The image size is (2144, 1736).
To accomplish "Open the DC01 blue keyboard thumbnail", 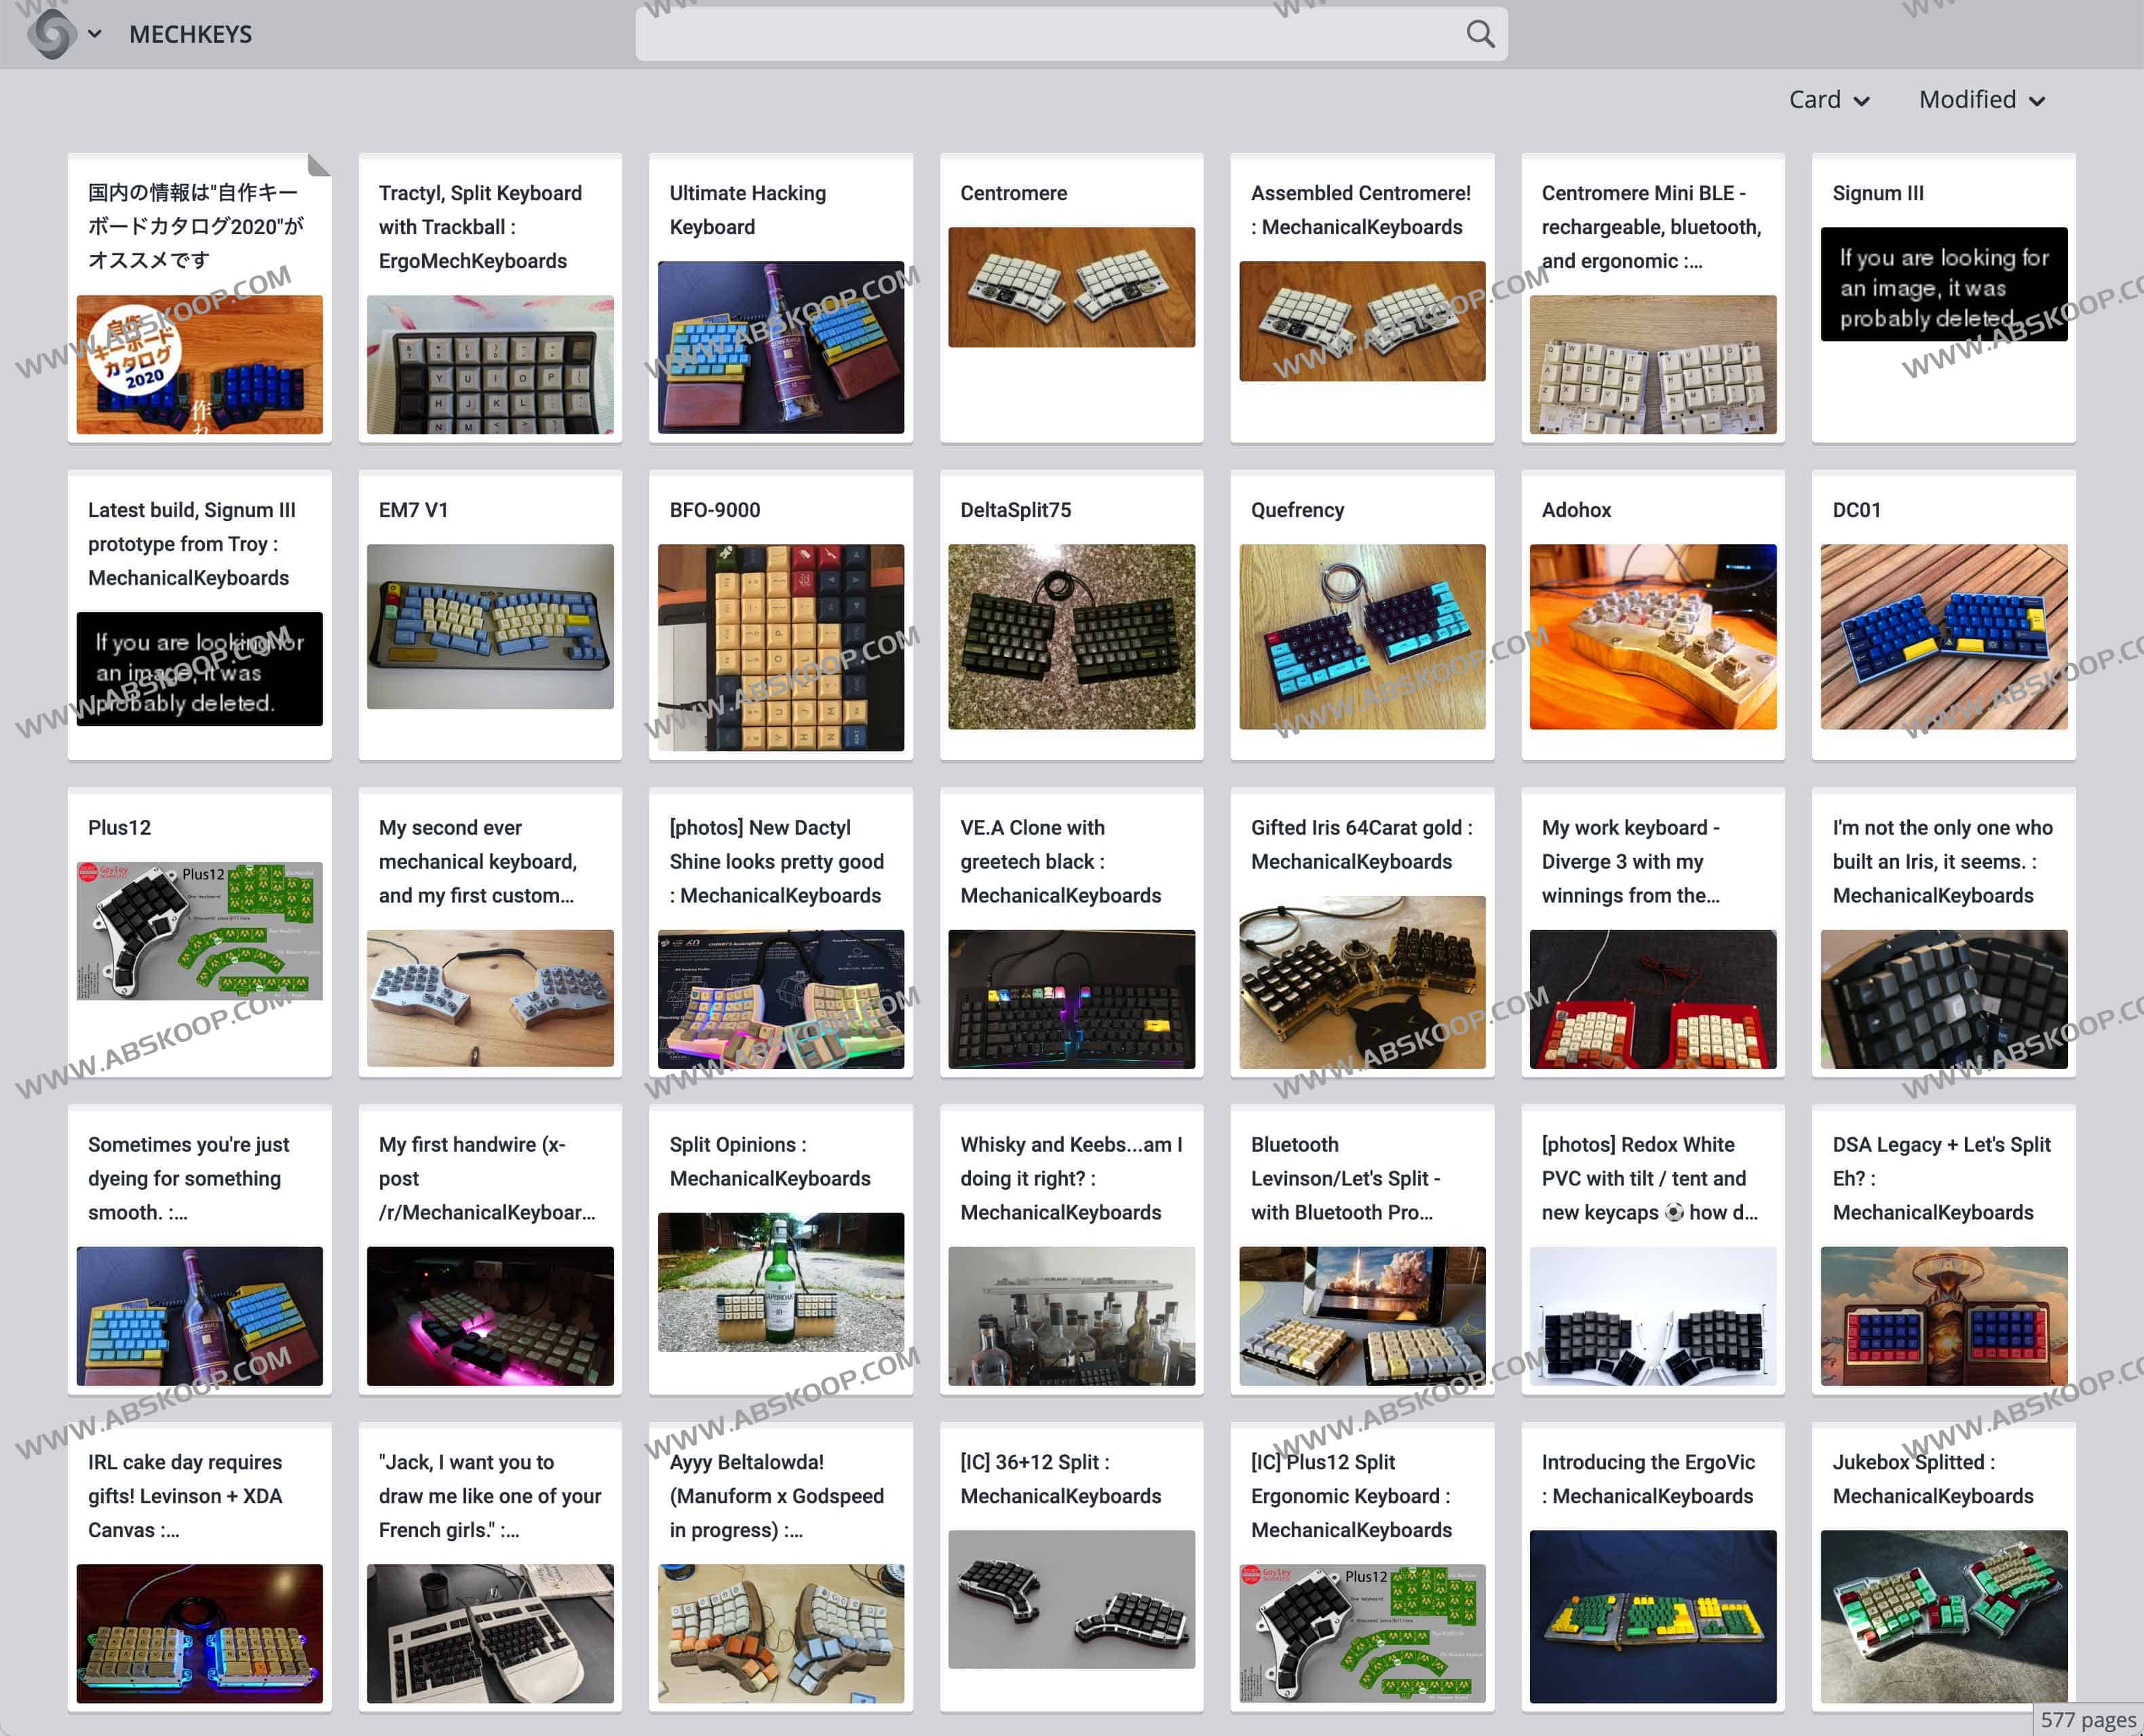I will tap(1942, 637).
